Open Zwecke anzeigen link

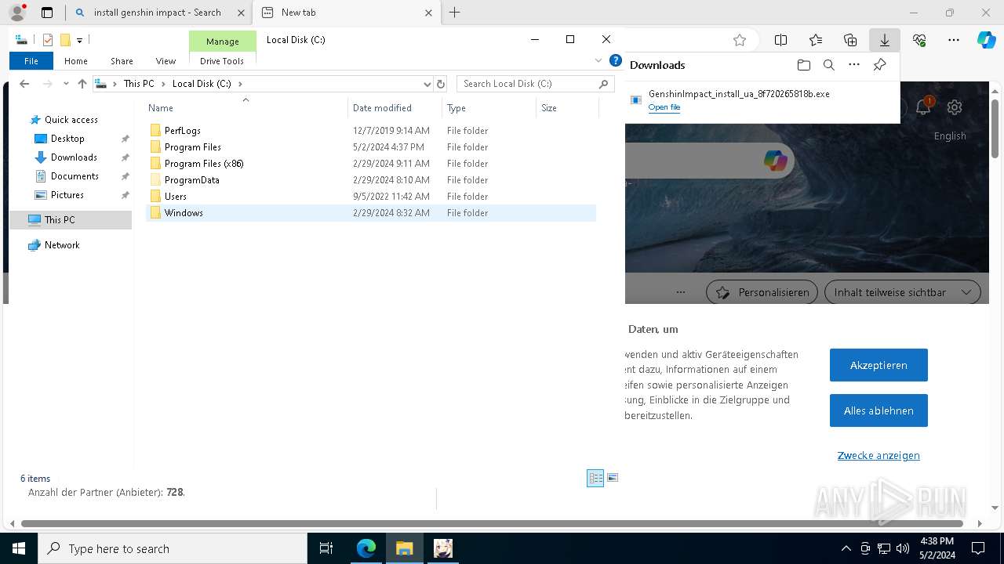click(878, 455)
